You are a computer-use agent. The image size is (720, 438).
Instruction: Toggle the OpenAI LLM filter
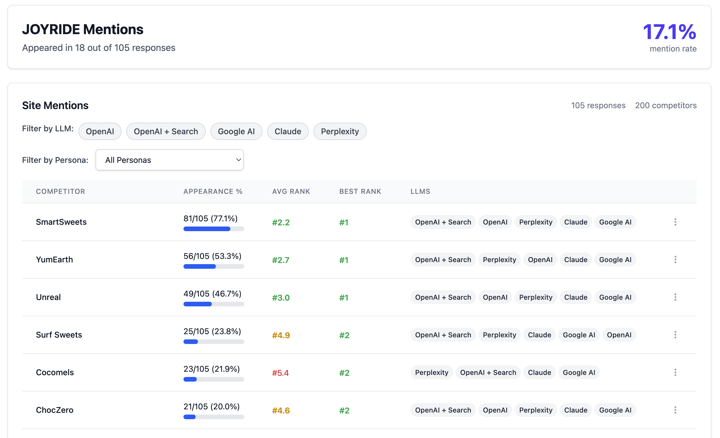(100, 131)
